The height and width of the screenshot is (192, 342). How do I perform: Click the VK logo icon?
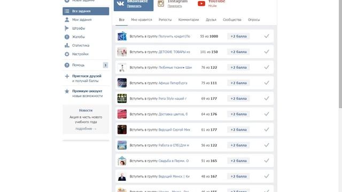120,3
